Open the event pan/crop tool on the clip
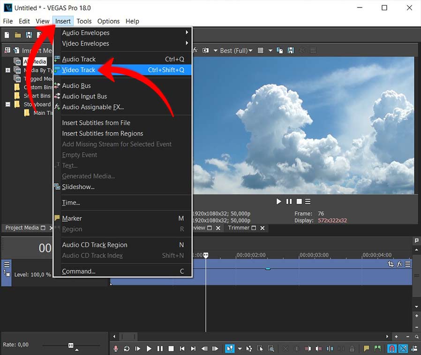This screenshot has height=355, width=421. point(391,264)
